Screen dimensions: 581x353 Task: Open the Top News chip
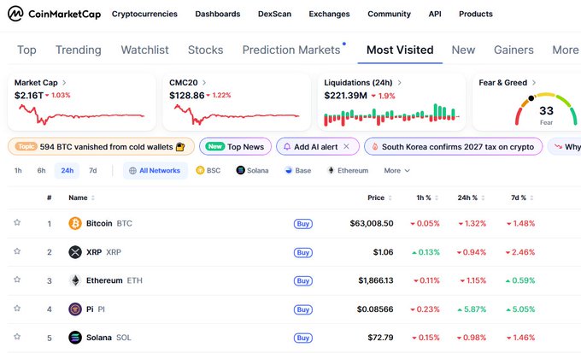235,147
